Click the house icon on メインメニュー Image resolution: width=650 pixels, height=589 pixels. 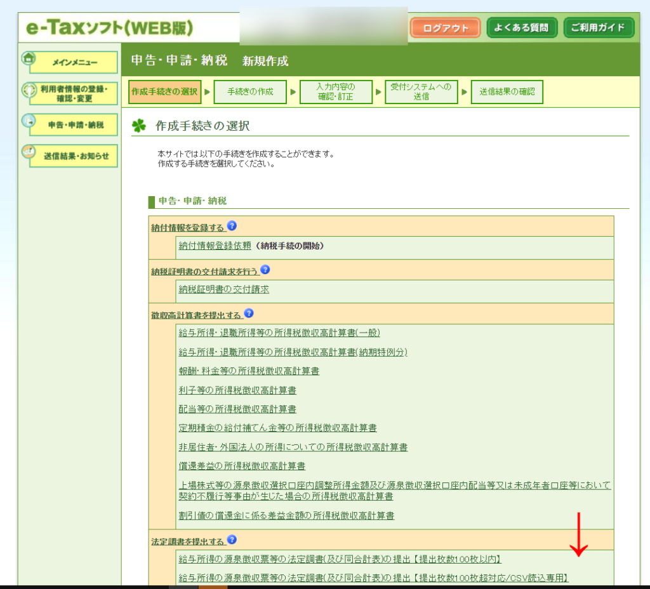coord(29,58)
